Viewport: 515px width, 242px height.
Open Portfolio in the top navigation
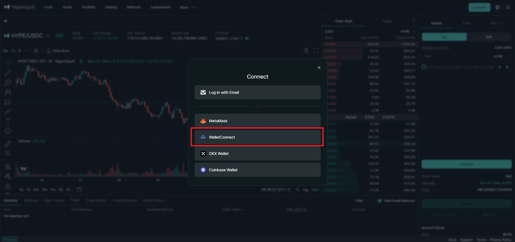(x=89, y=7)
